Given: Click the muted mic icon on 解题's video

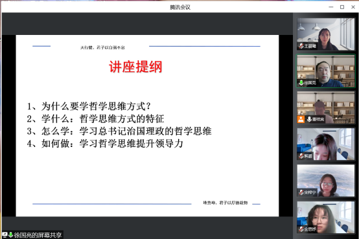Looking at the screenshot, I should (301, 156).
